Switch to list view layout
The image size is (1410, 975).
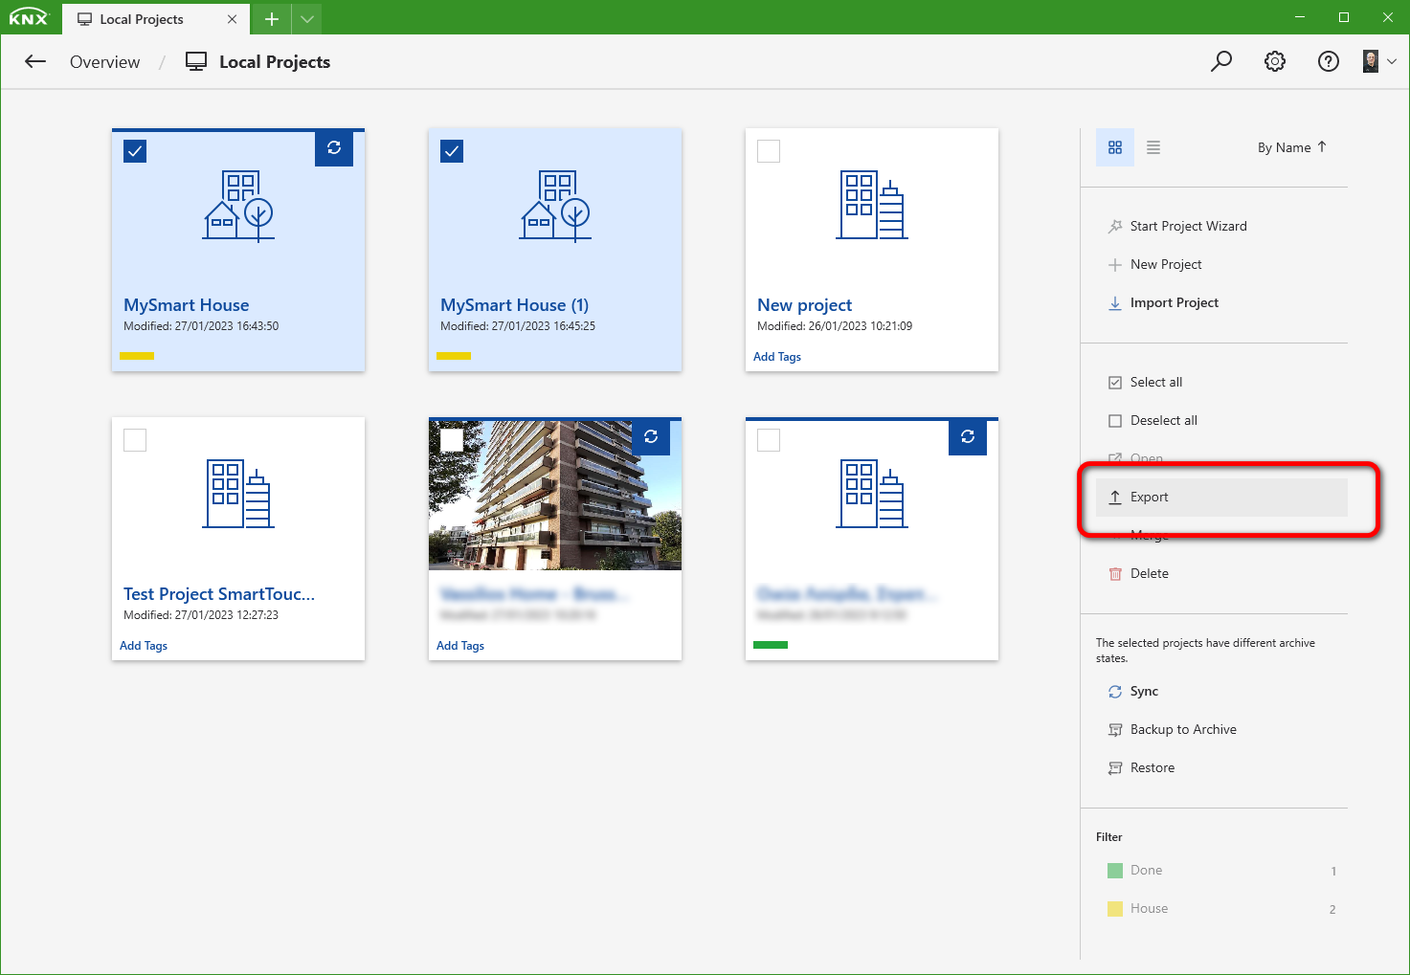1153,147
